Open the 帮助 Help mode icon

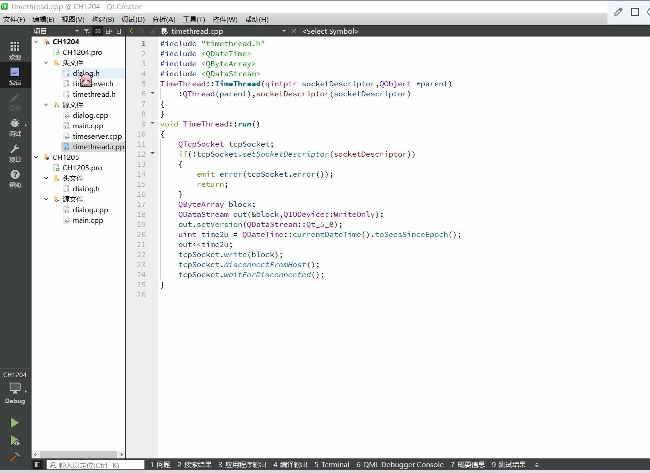point(15,177)
